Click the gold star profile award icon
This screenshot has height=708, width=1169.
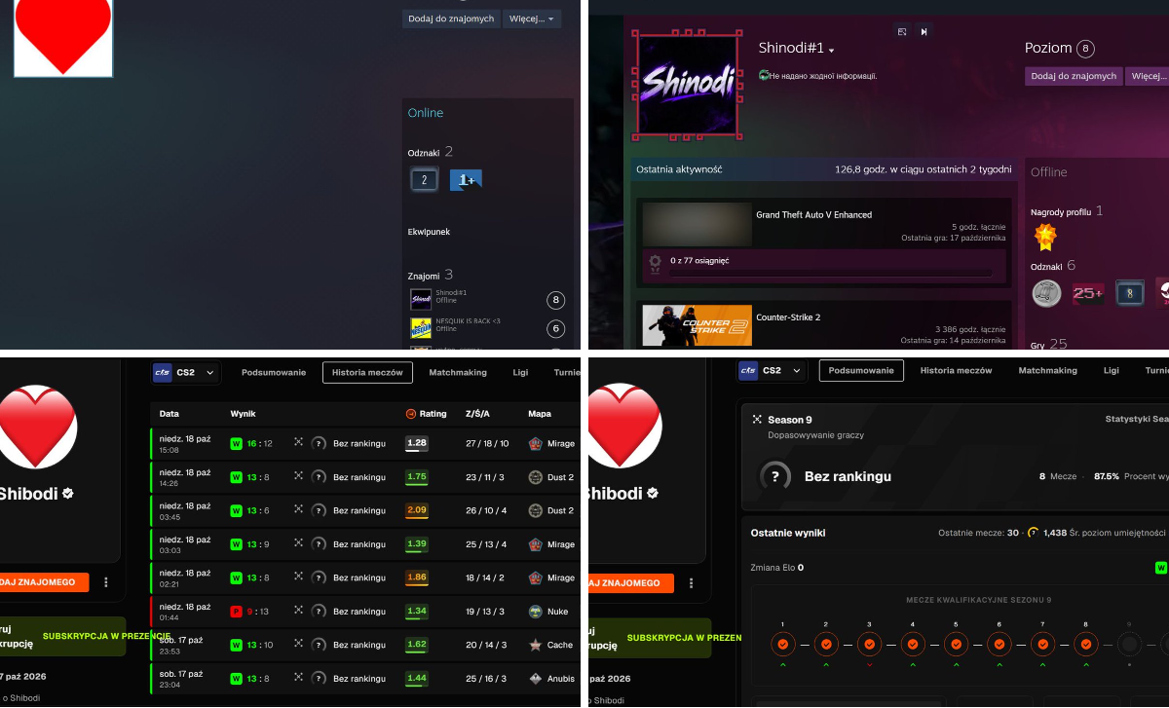[1045, 237]
